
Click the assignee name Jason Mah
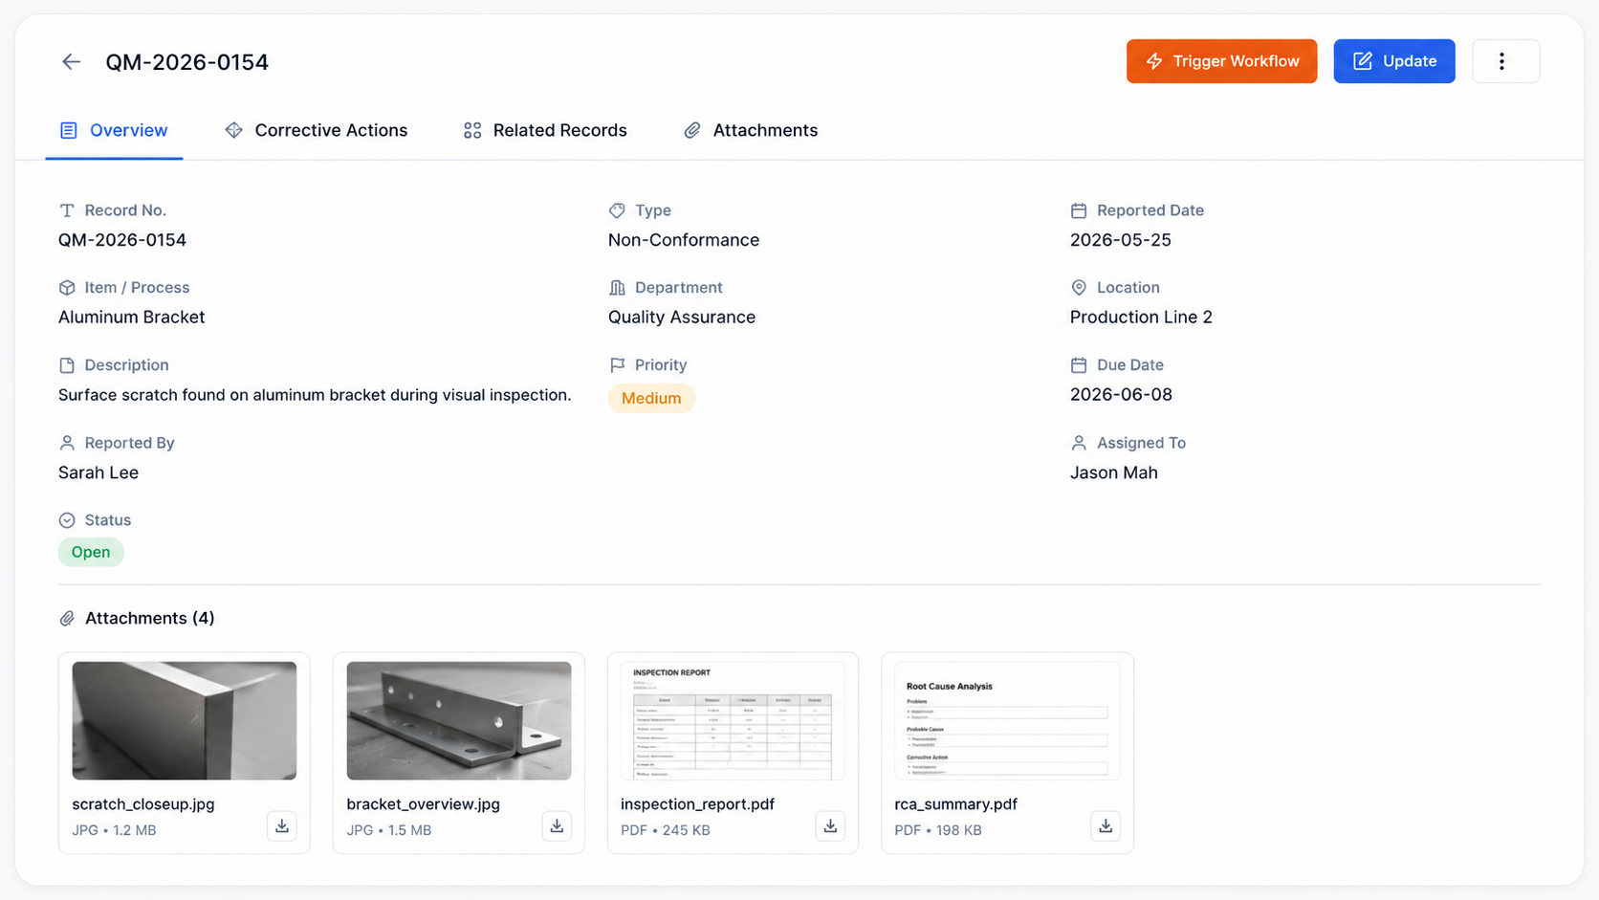click(x=1114, y=472)
